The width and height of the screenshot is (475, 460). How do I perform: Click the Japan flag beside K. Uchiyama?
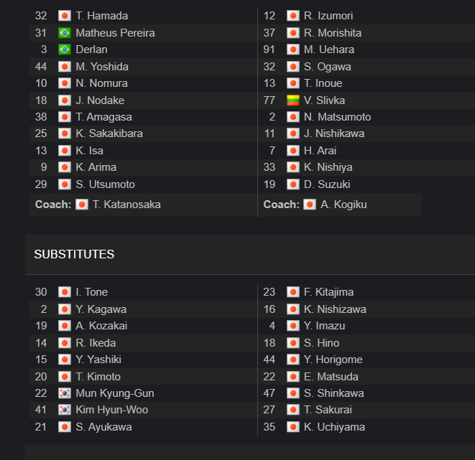(293, 427)
